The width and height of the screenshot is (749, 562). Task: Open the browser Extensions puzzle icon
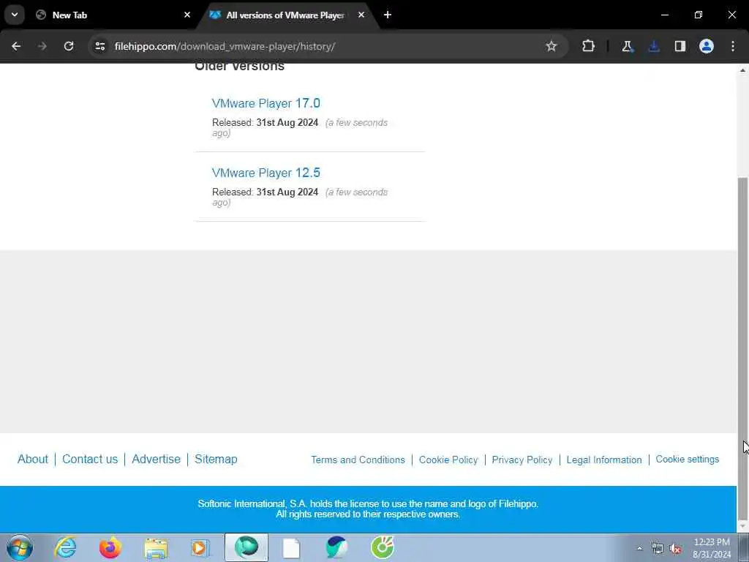point(589,46)
